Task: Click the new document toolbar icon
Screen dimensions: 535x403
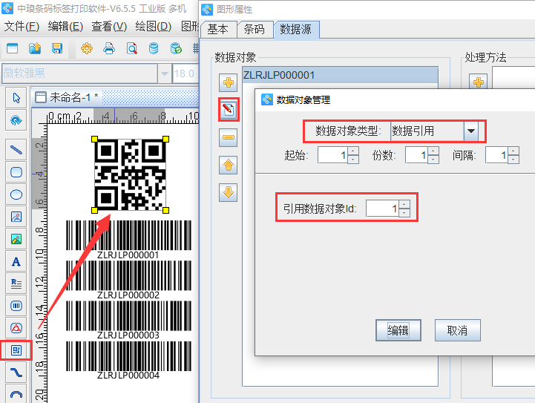Action: point(13,48)
